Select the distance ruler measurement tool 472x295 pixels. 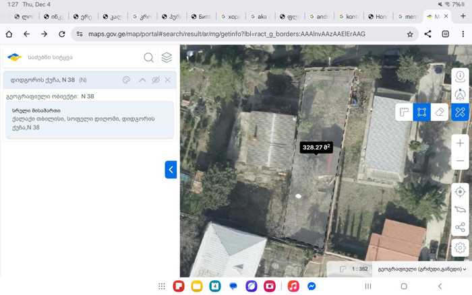tap(403, 112)
